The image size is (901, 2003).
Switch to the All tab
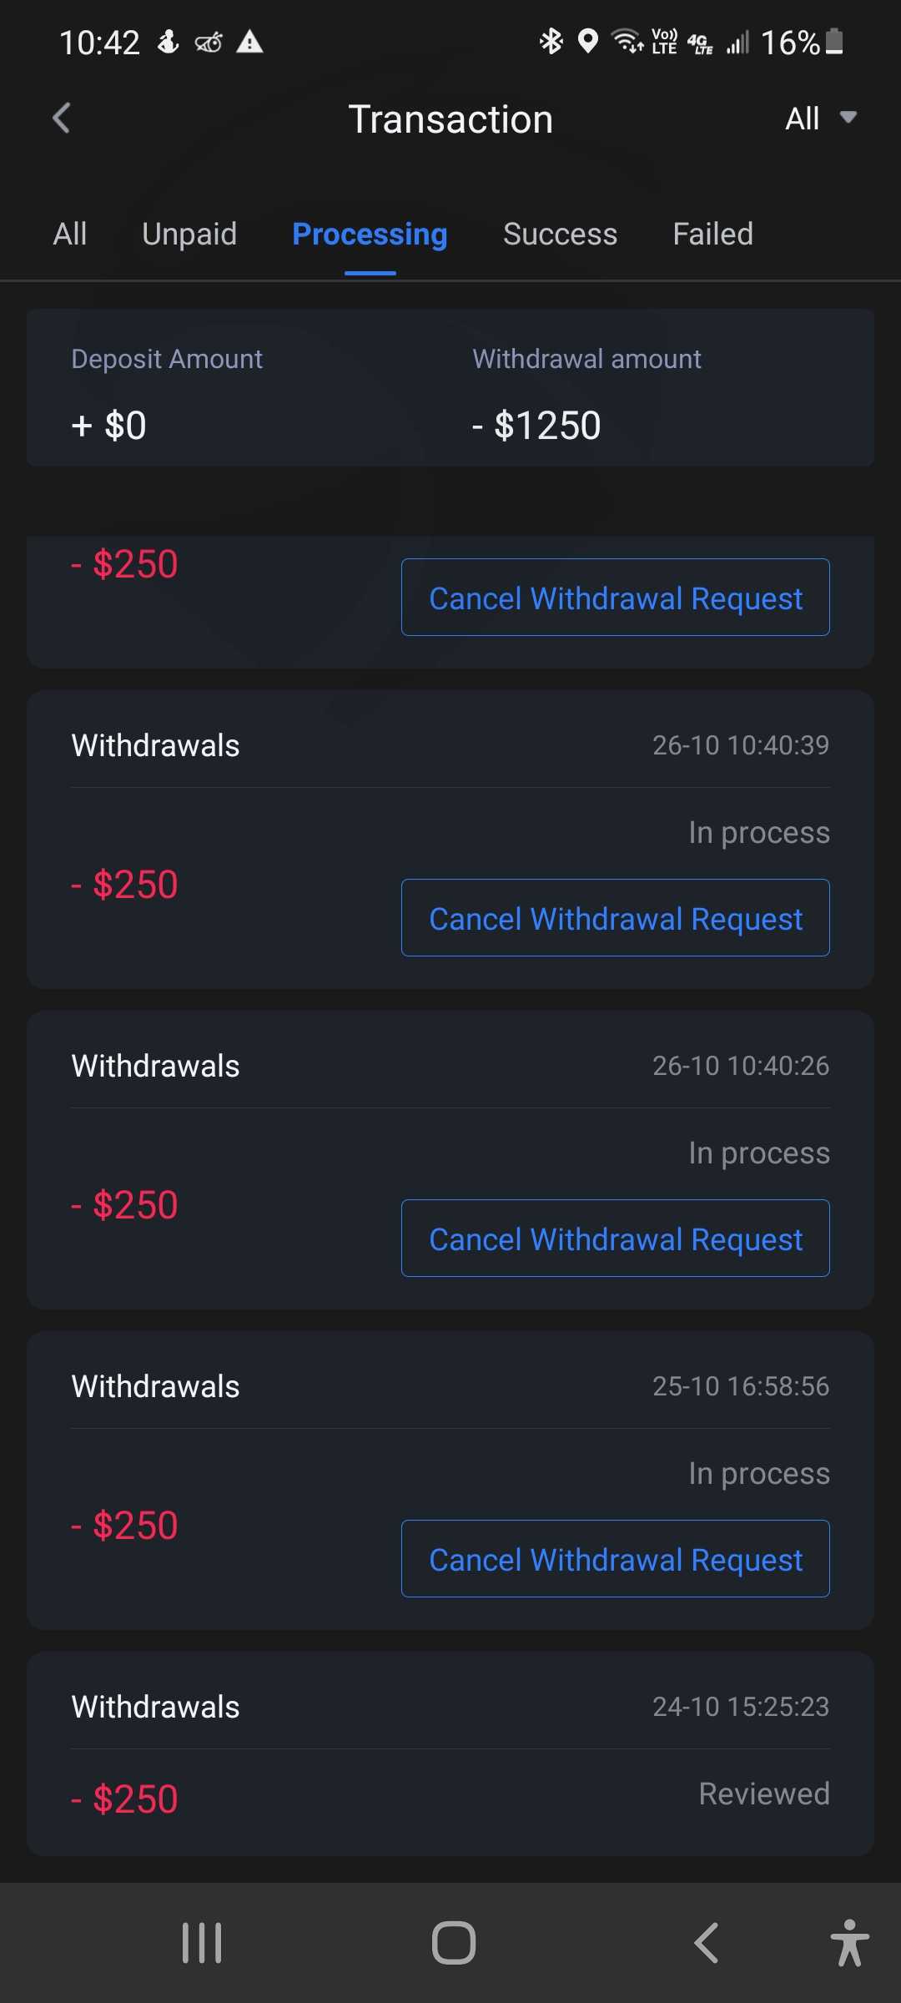pyautogui.click(x=70, y=235)
